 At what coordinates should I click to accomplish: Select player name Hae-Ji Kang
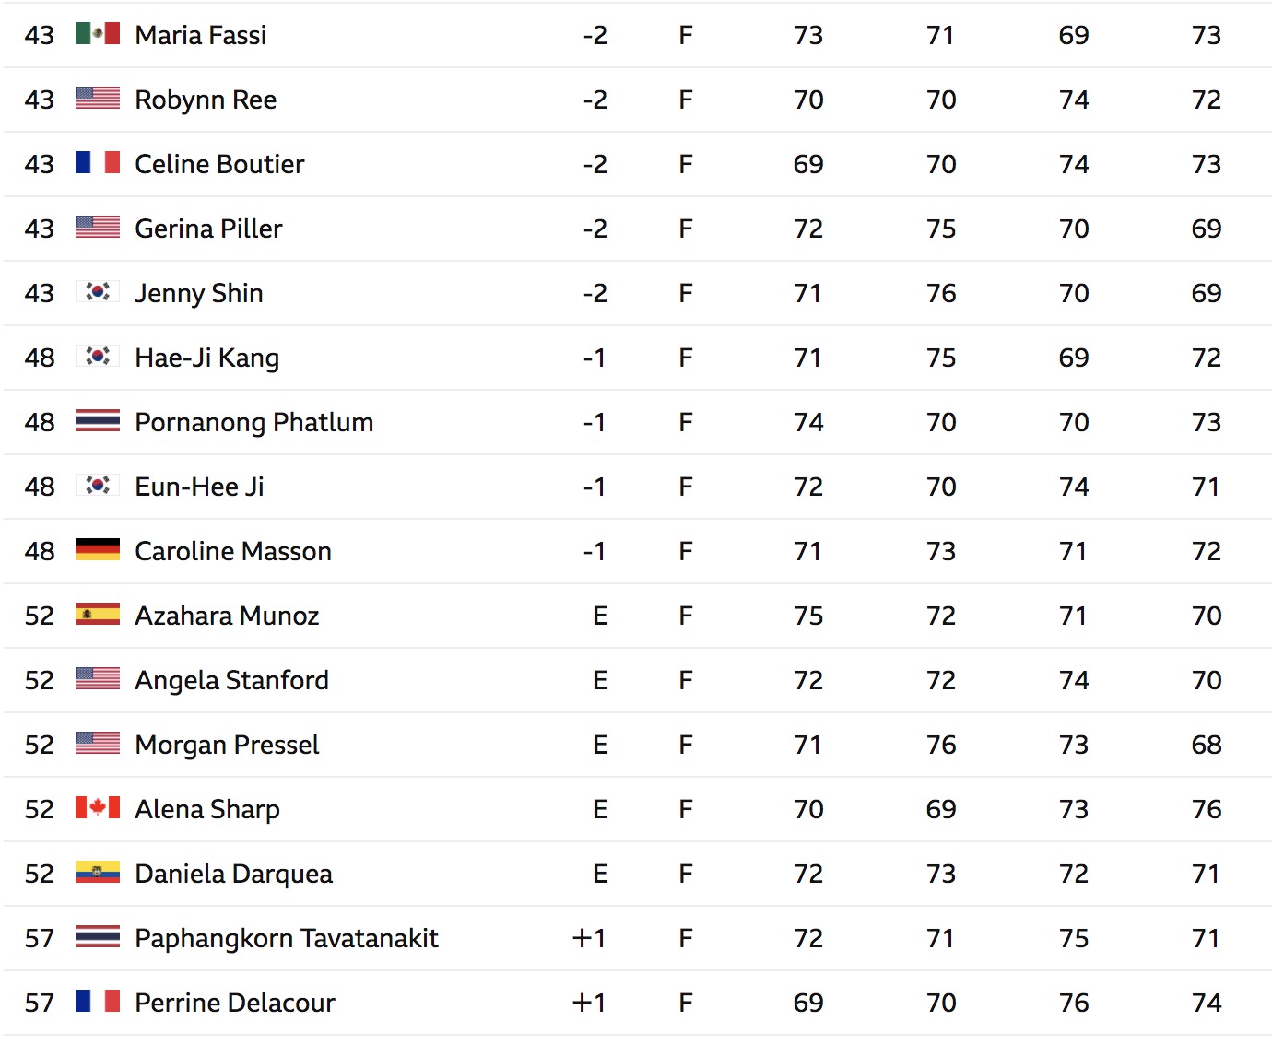coord(207,358)
